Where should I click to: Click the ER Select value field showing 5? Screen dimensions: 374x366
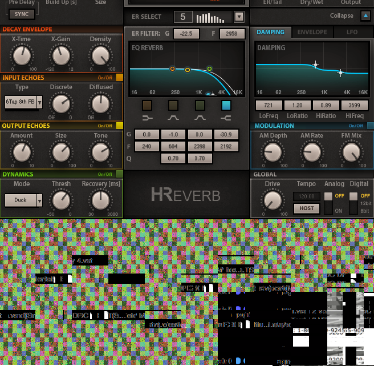pos(183,17)
